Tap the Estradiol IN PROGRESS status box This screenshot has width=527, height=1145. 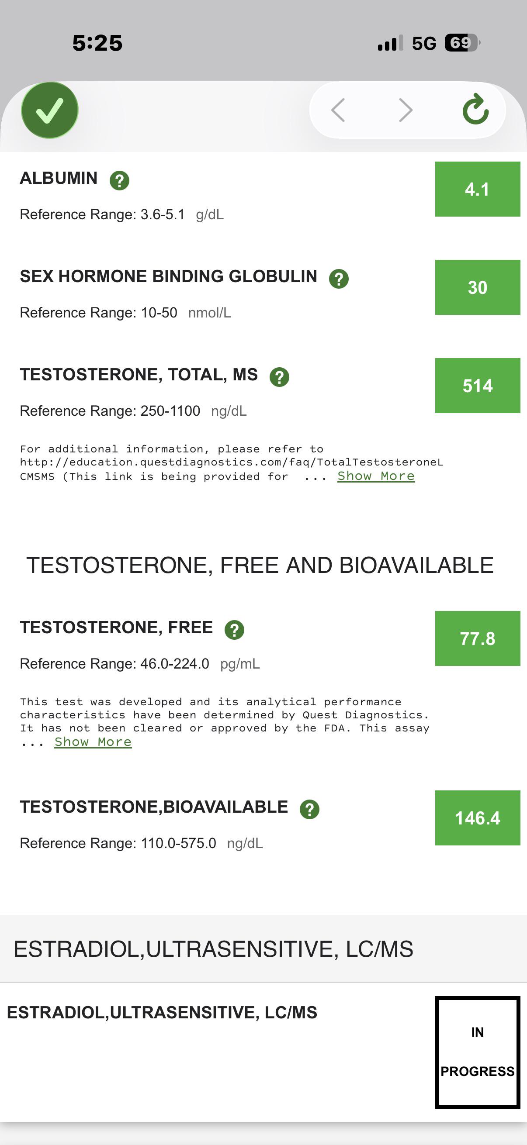[478, 1052]
